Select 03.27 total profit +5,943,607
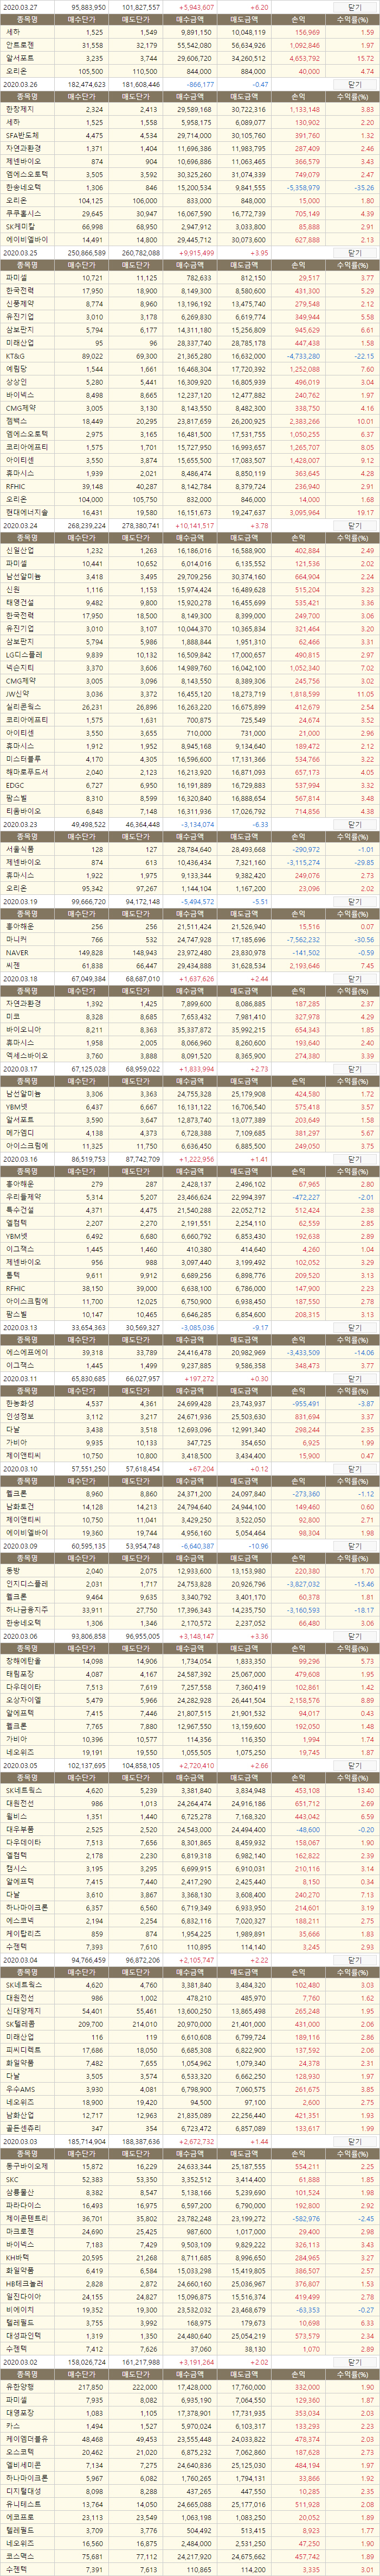 tap(196, 6)
